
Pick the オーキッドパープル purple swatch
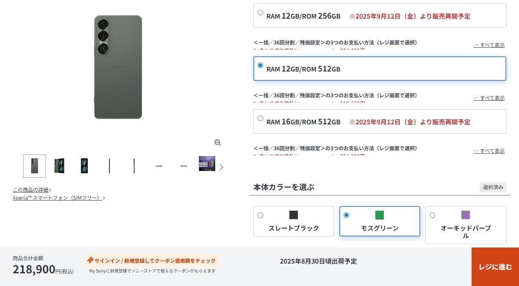coord(466,225)
